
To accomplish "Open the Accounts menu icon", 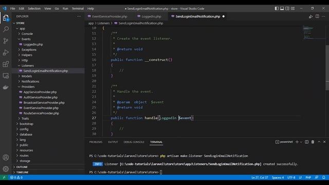I will (x=6, y=157).
